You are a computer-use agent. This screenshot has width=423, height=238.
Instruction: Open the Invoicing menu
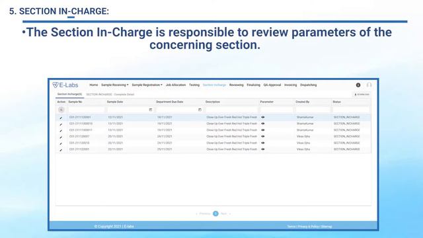click(x=291, y=85)
